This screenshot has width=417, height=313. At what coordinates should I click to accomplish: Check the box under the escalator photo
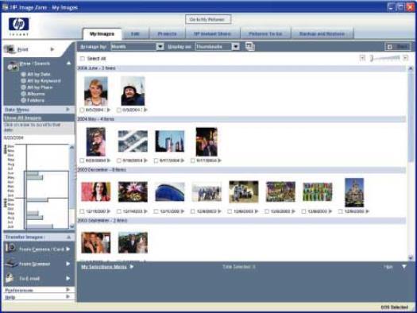[119, 160]
